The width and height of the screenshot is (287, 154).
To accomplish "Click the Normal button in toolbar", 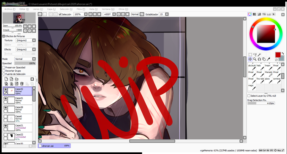I will [135, 14].
